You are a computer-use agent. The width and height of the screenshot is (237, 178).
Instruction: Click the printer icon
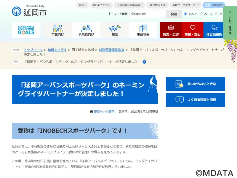pyautogui.click(x=92, y=112)
